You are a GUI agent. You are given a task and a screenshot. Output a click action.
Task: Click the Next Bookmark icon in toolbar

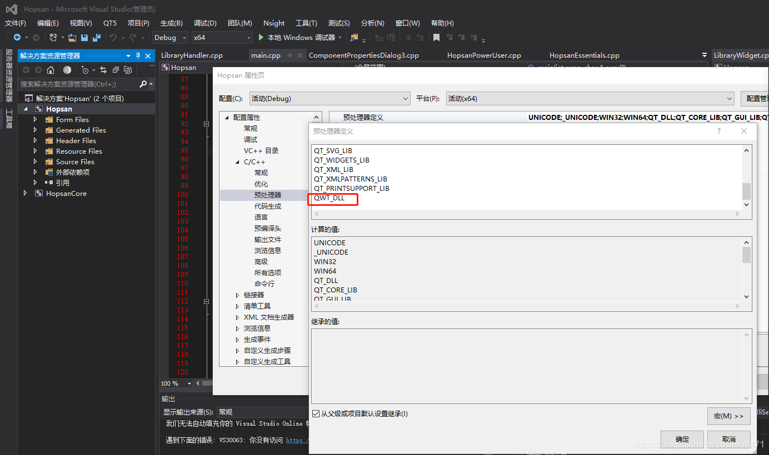(x=462, y=38)
